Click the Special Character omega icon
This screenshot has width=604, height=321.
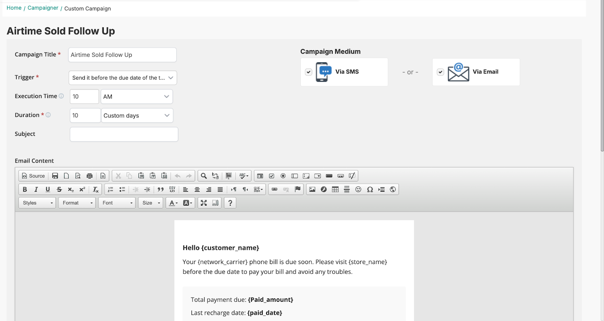click(x=370, y=189)
